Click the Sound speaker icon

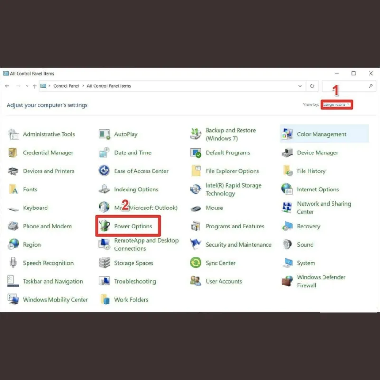tap(287, 245)
